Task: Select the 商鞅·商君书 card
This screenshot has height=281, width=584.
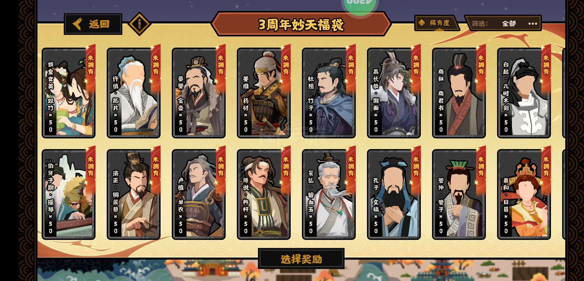Action: (x=459, y=93)
